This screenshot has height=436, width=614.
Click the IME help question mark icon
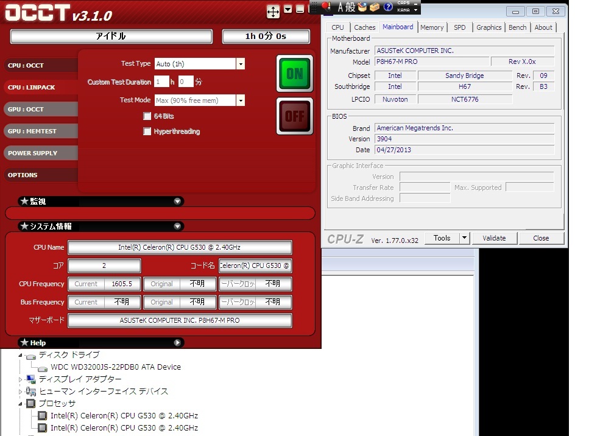tap(387, 7)
